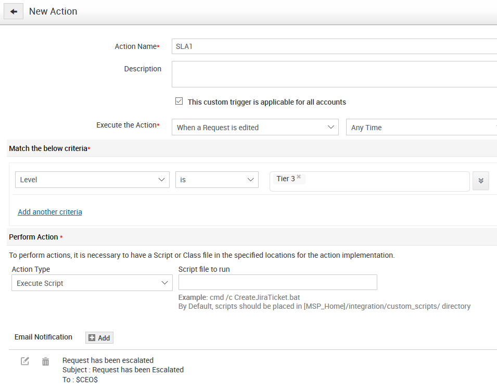
Task: Open the 'When a Request is edited' dropdown
Action: tap(255, 128)
